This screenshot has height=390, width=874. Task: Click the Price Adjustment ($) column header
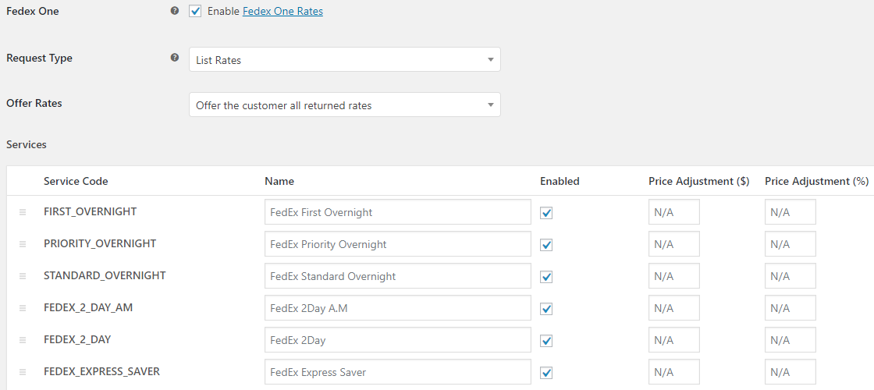pyautogui.click(x=699, y=181)
